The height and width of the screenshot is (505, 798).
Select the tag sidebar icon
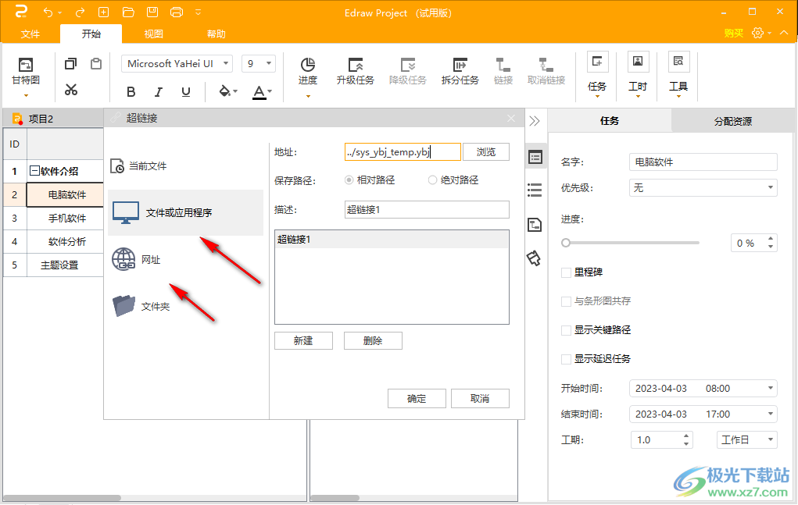coord(534,258)
